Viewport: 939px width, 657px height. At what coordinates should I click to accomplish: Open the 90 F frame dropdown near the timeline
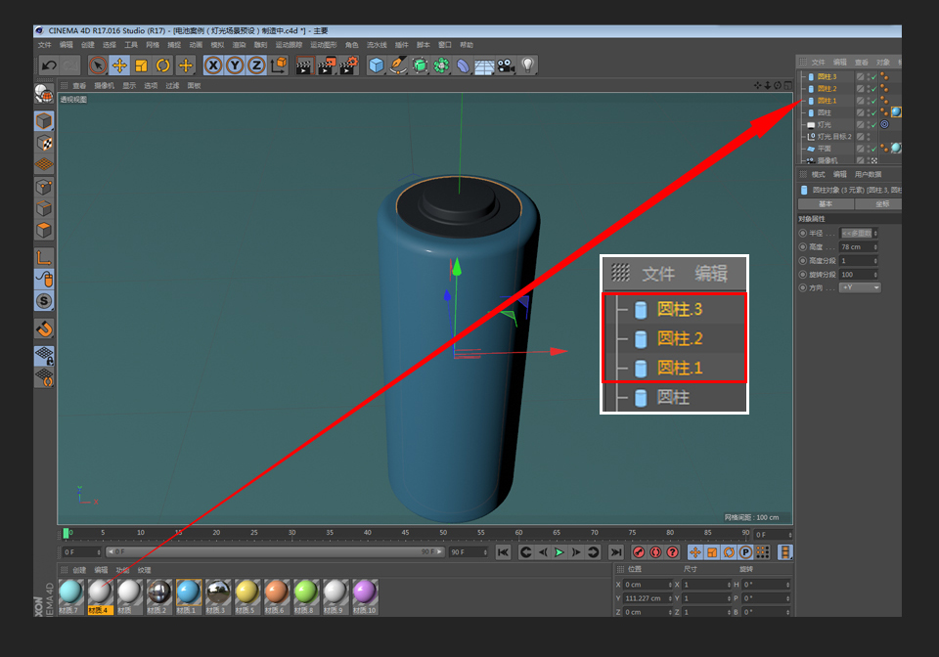pos(469,552)
